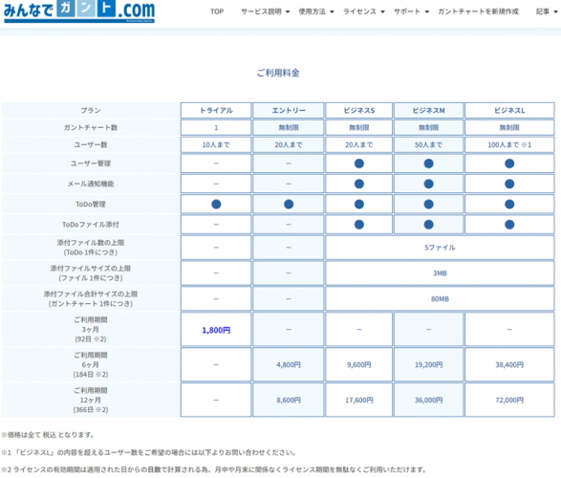Click ToDo管理 dot under エントリー
The image size is (561, 478).
pos(289,205)
